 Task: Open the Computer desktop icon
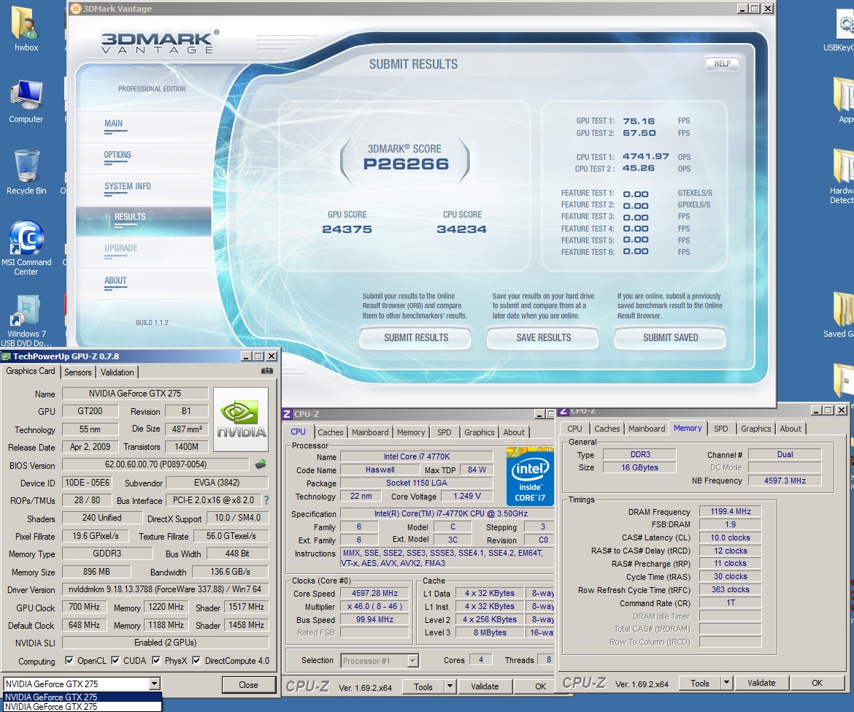26,101
